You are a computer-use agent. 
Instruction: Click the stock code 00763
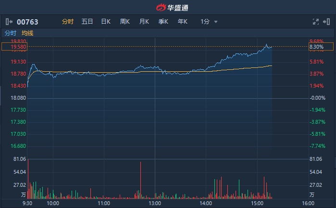27,22
